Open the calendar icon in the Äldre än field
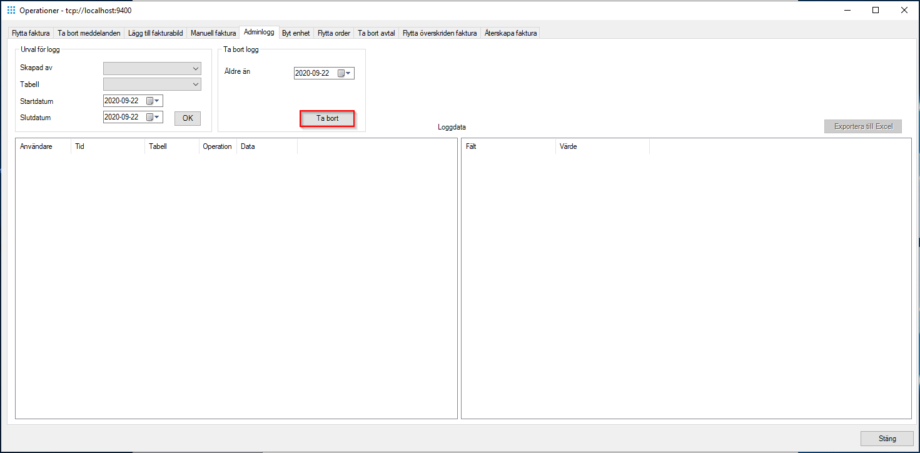 [x=341, y=73]
